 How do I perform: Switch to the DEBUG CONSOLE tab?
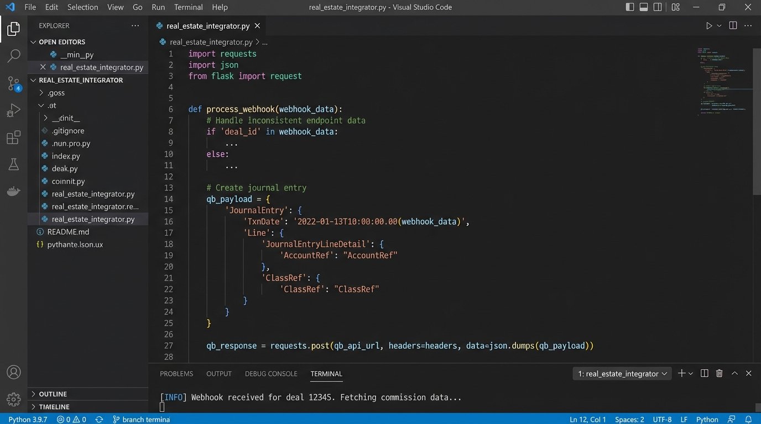[x=271, y=374]
